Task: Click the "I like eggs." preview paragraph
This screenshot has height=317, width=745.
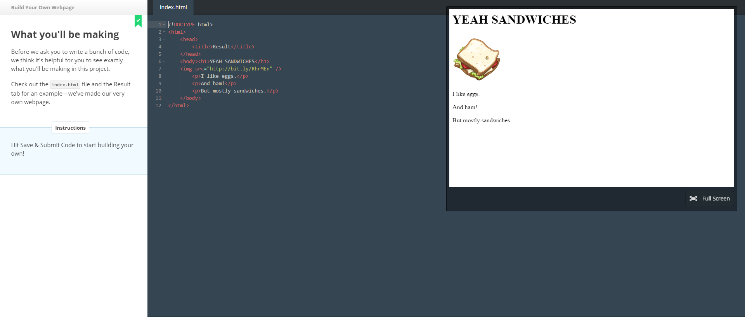Action: (466, 94)
